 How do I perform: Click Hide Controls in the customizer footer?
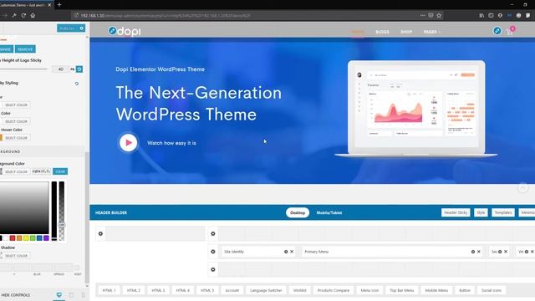coord(15,295)
